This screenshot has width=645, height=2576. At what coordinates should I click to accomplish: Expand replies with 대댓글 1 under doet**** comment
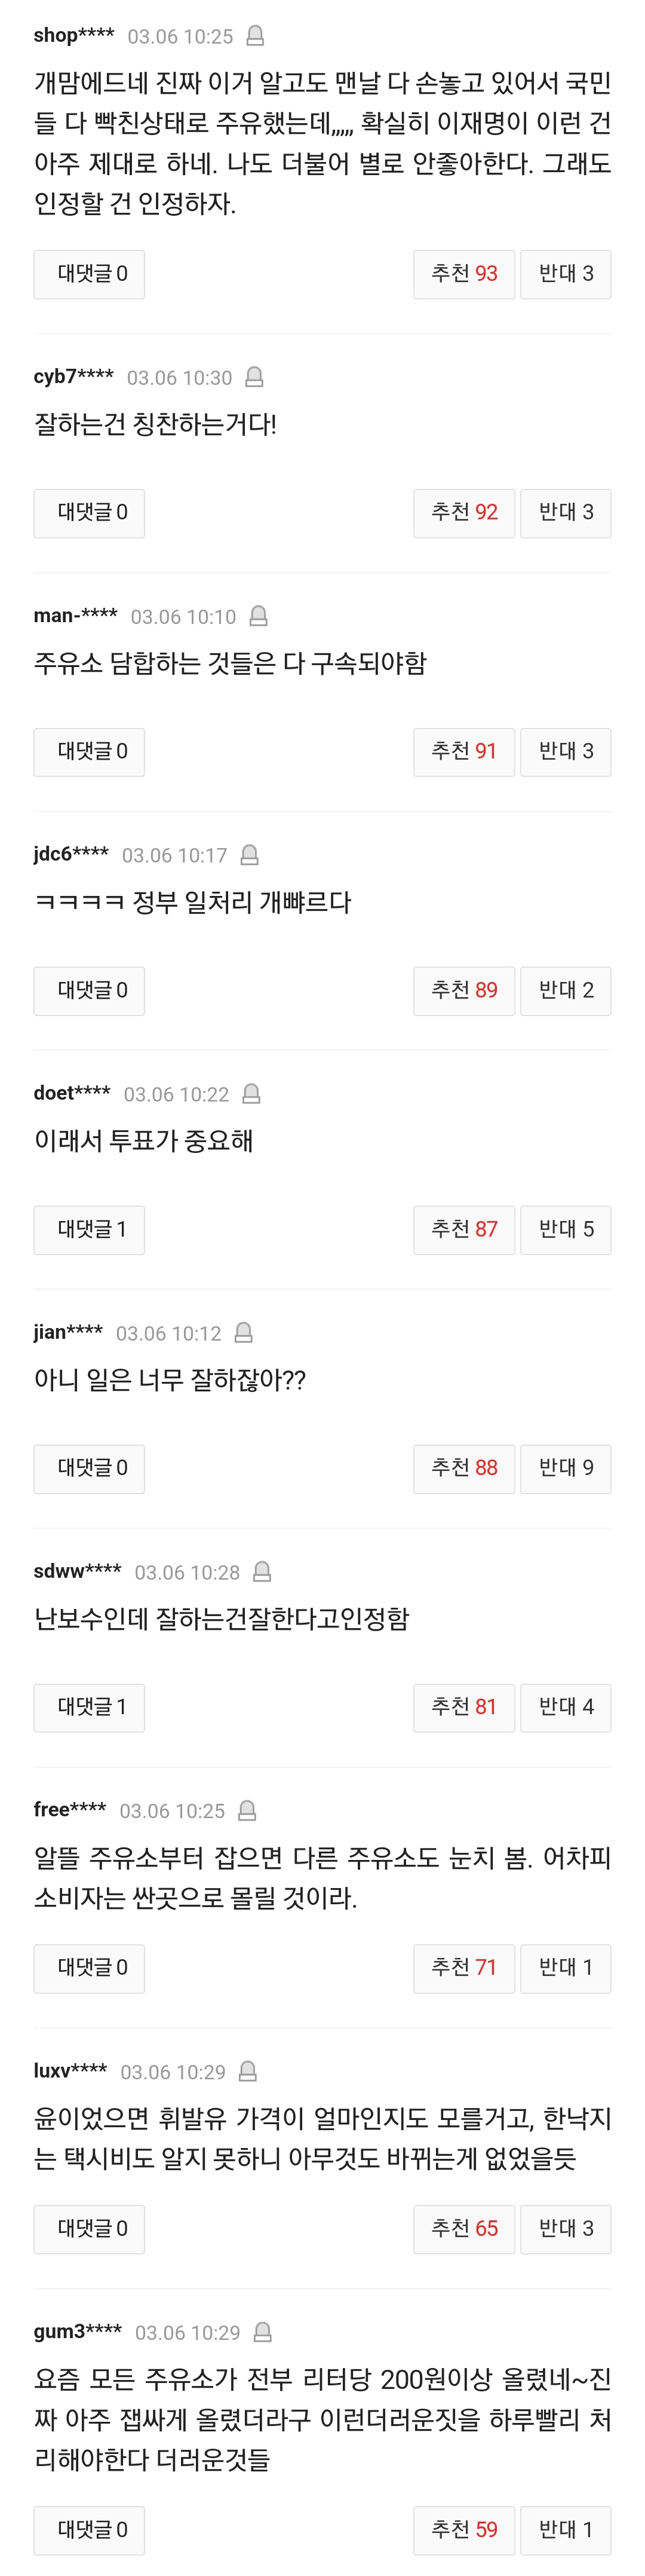(89, 1229)
